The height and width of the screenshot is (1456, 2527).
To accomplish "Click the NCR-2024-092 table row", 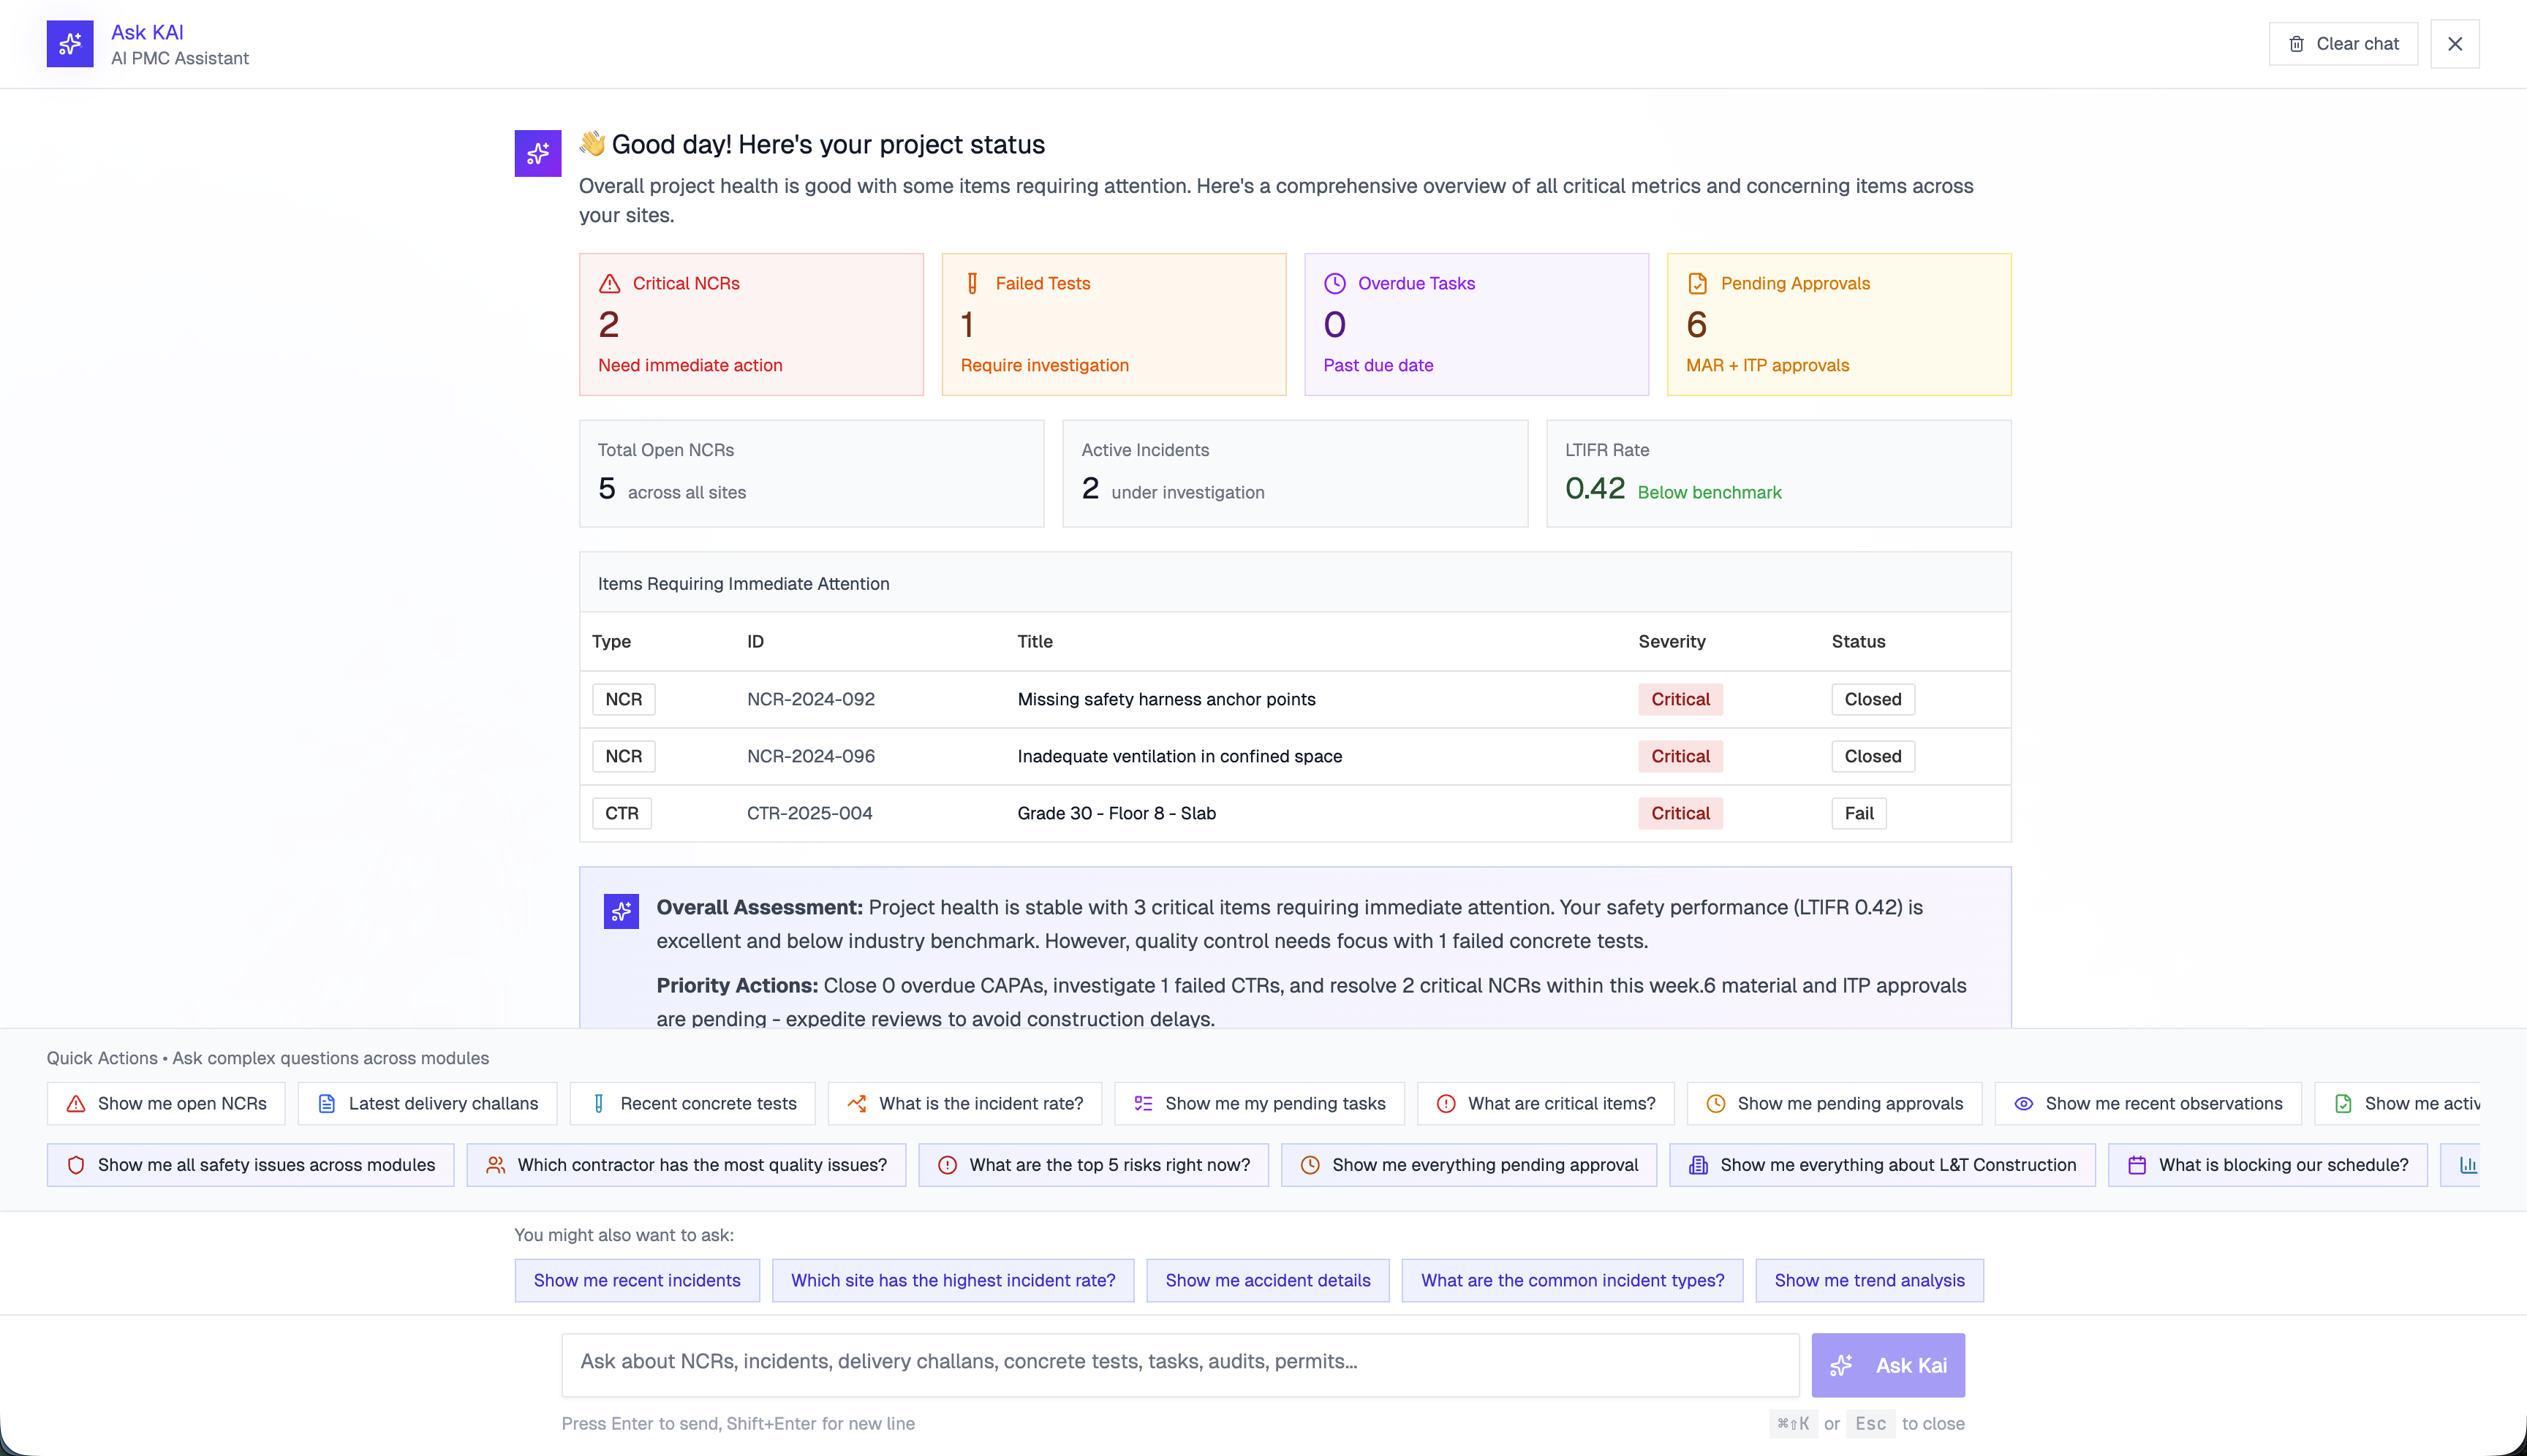I will point(1166,699).
